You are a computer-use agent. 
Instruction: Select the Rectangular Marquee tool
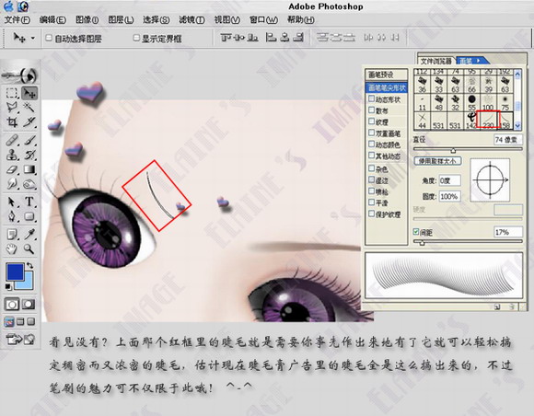(12, 93)
